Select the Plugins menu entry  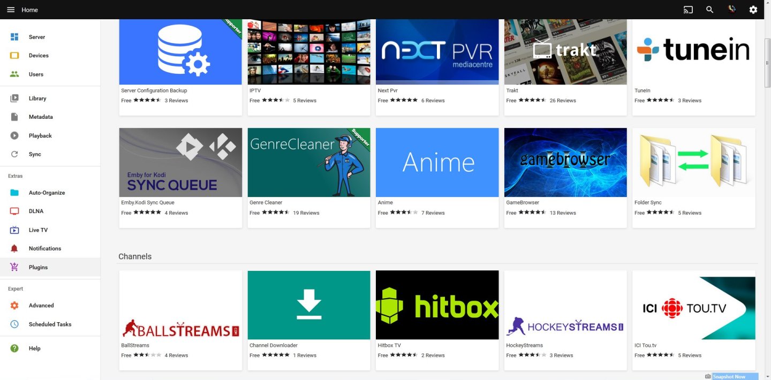point(50,267)
